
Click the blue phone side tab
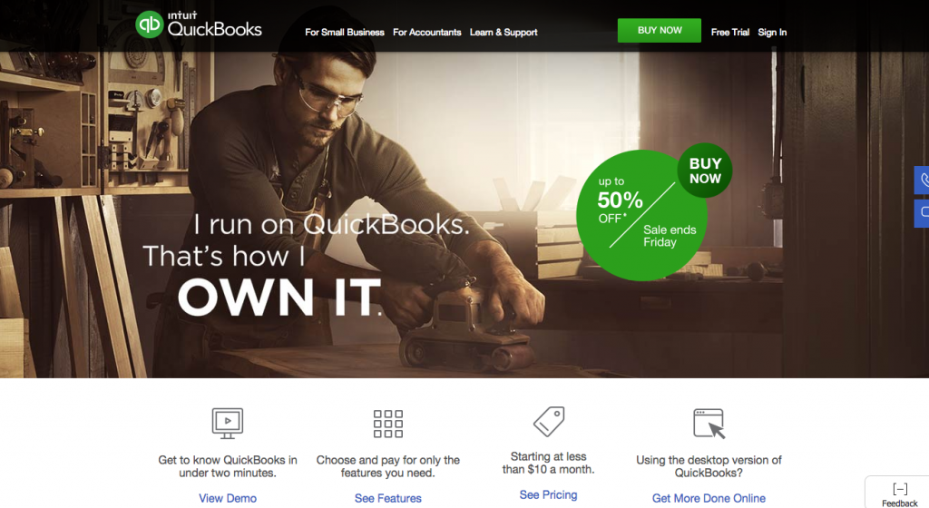pyautogui.click(x=922, y=180)
